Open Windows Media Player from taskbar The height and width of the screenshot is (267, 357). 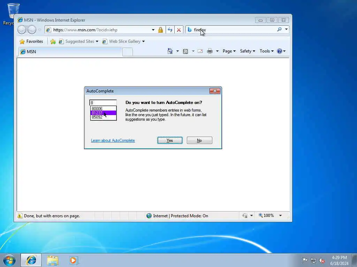click(x=73, y=260)
